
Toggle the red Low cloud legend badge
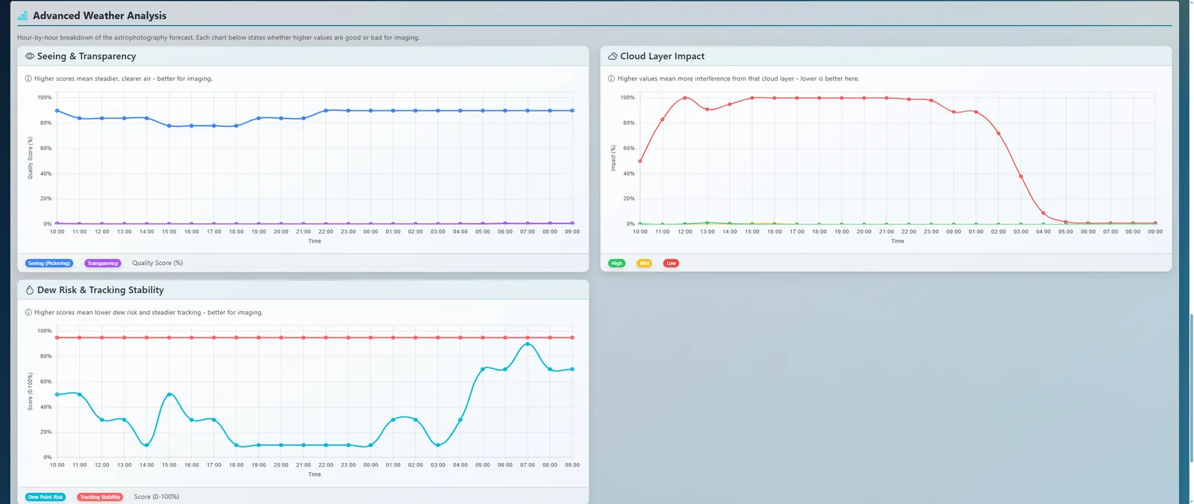coord(671,263)
